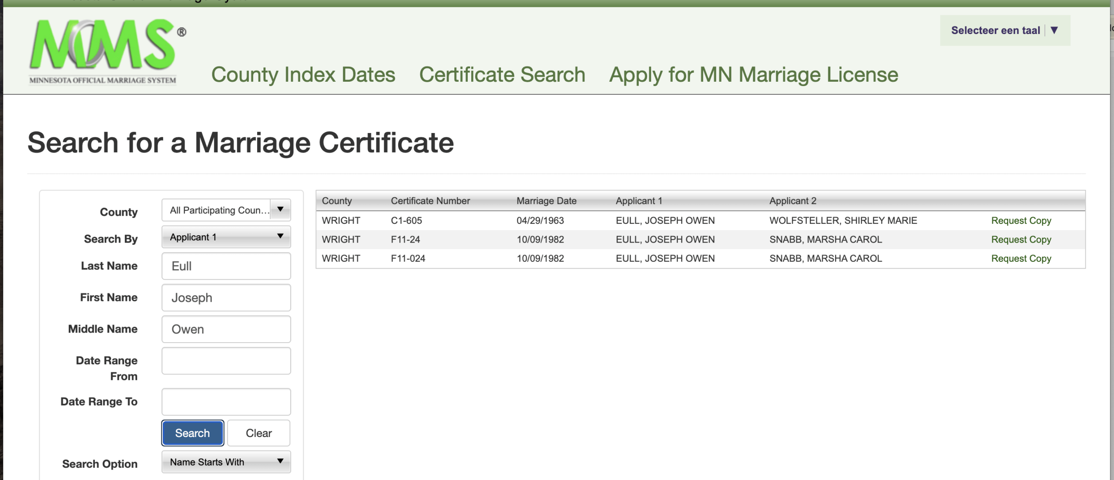The width and height of the screenshot is (1114, 480).
Task: Select the Date Range From input box
Action: pos(226,361)
